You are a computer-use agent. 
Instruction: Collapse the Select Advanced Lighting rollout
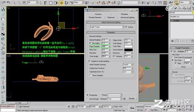(x=111, y=22)
